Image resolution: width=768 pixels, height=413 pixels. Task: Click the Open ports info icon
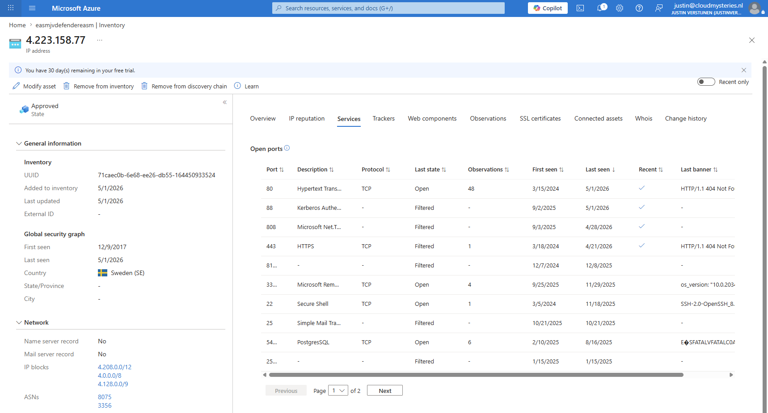pos(287,148)
